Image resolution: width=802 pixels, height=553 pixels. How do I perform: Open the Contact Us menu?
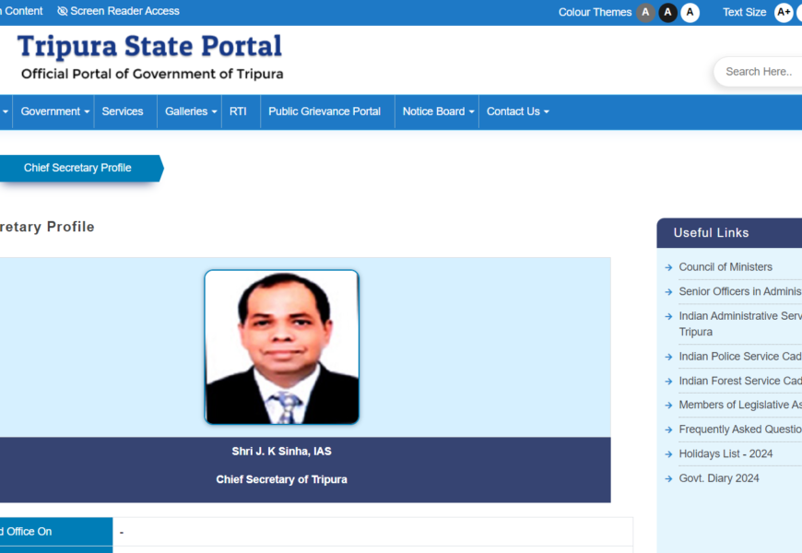(517, 112)
